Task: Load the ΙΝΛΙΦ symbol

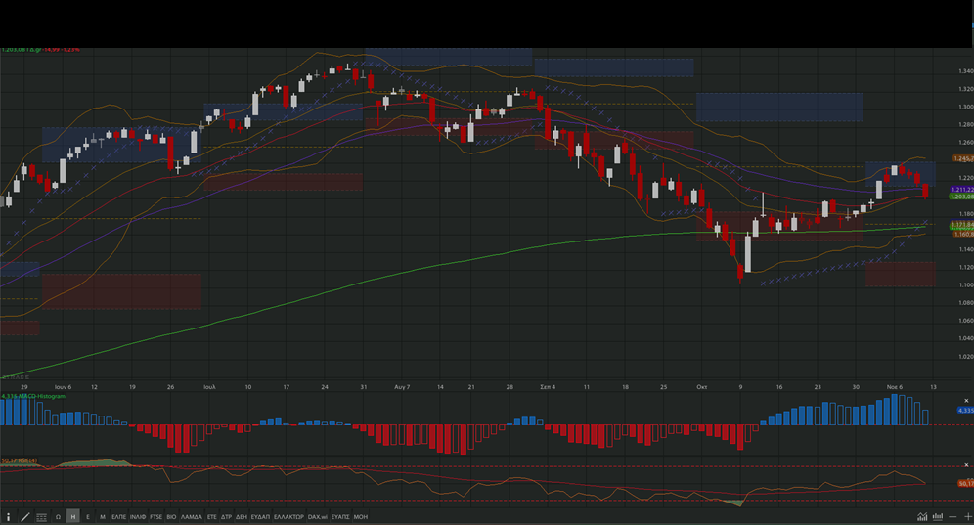Action: click(x=138, y=517)
